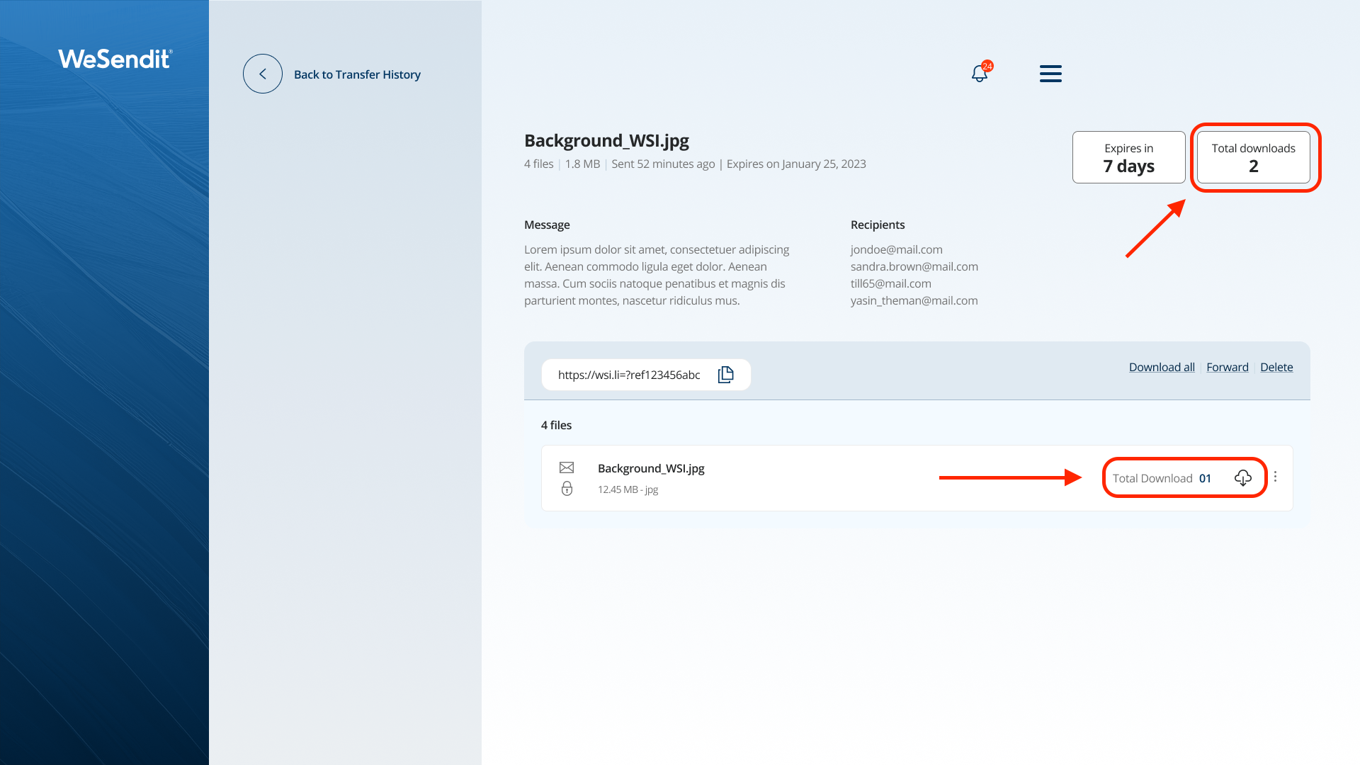Copy the transfer link with copy icon
1360x765 pixels.
[725, 375]
